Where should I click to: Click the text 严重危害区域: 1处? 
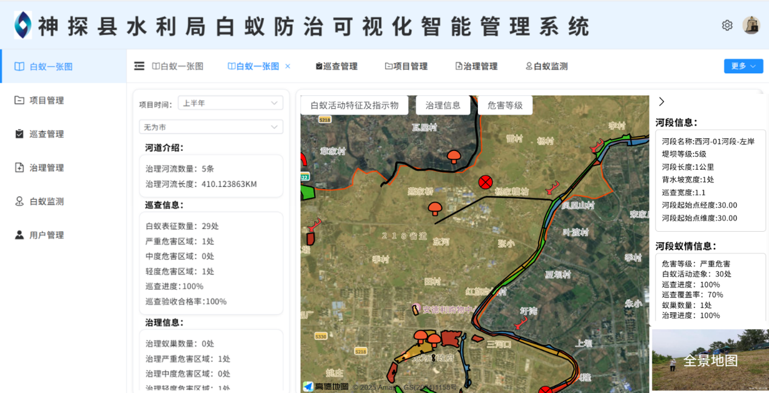click(180, 241)
